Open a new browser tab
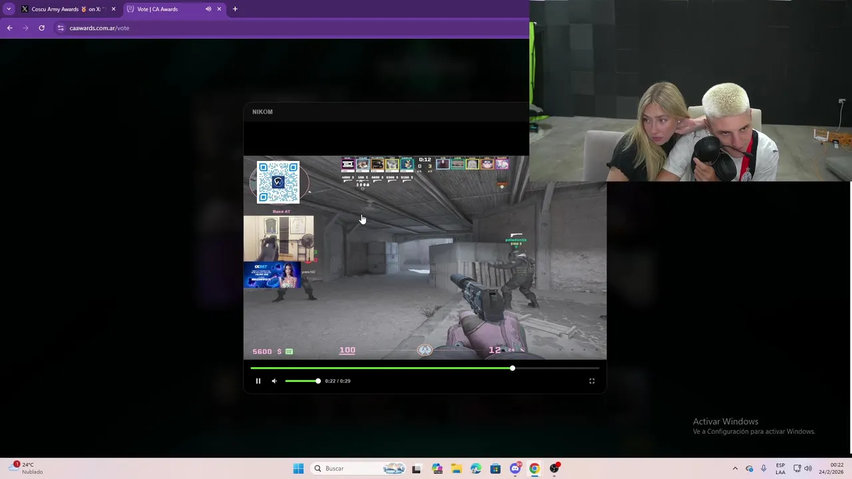This screenshot has height=479, width=852. click(235, 9)
